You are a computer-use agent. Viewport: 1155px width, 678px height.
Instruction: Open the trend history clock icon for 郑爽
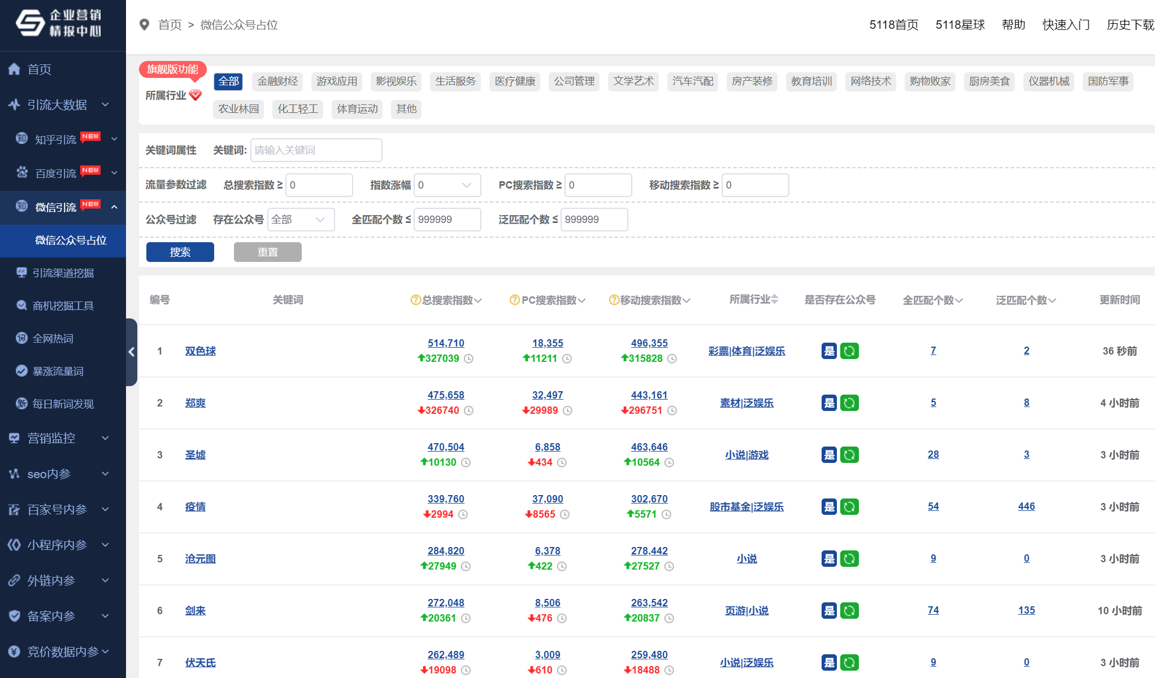click(468, 410)
